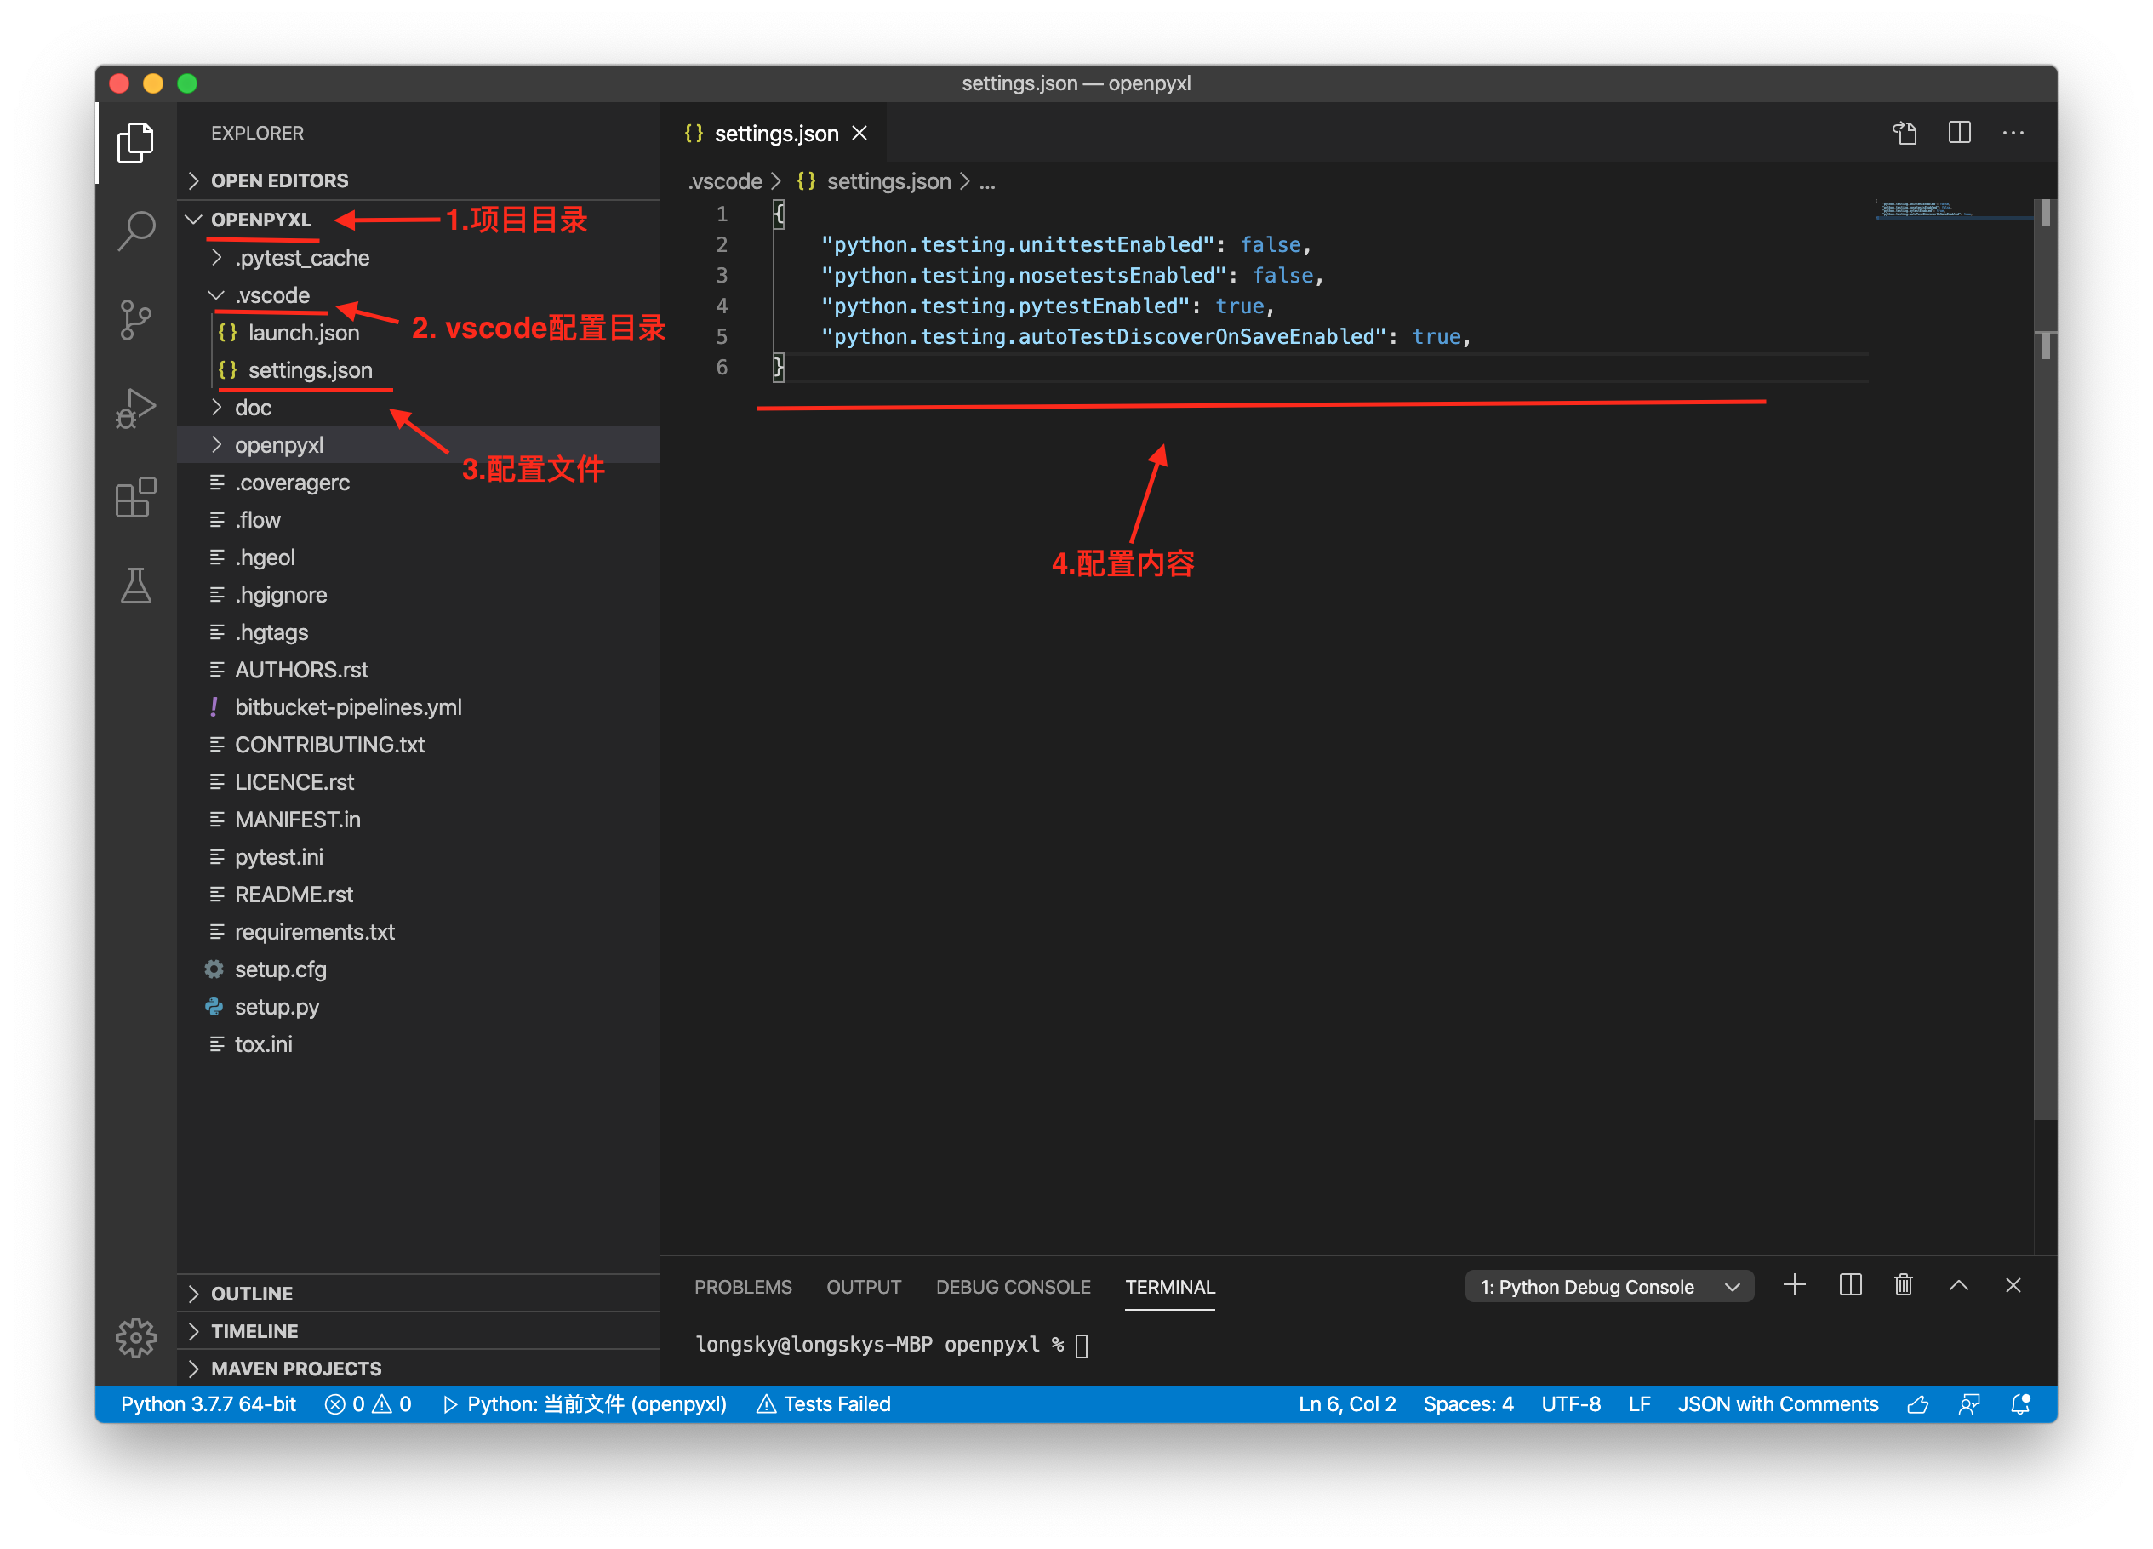Open the Explorer view in activity bar
The height and width of the screenshot is (1549, 2153).
click(x=136, y=142)
